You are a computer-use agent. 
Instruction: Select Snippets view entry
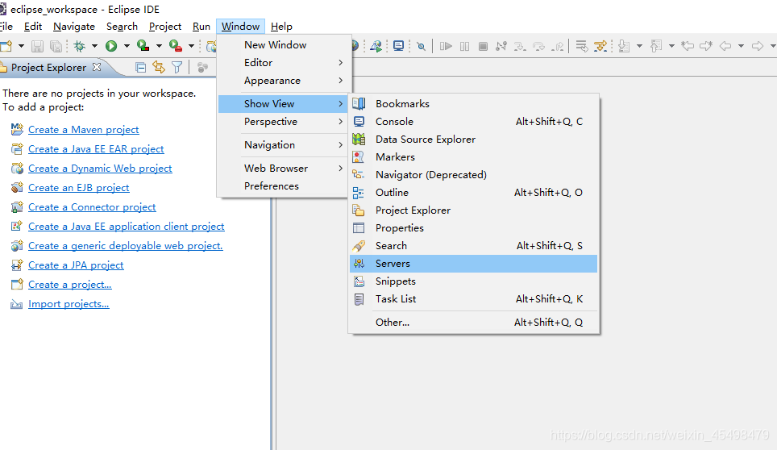pyautogui.click(x=473, y=281)
